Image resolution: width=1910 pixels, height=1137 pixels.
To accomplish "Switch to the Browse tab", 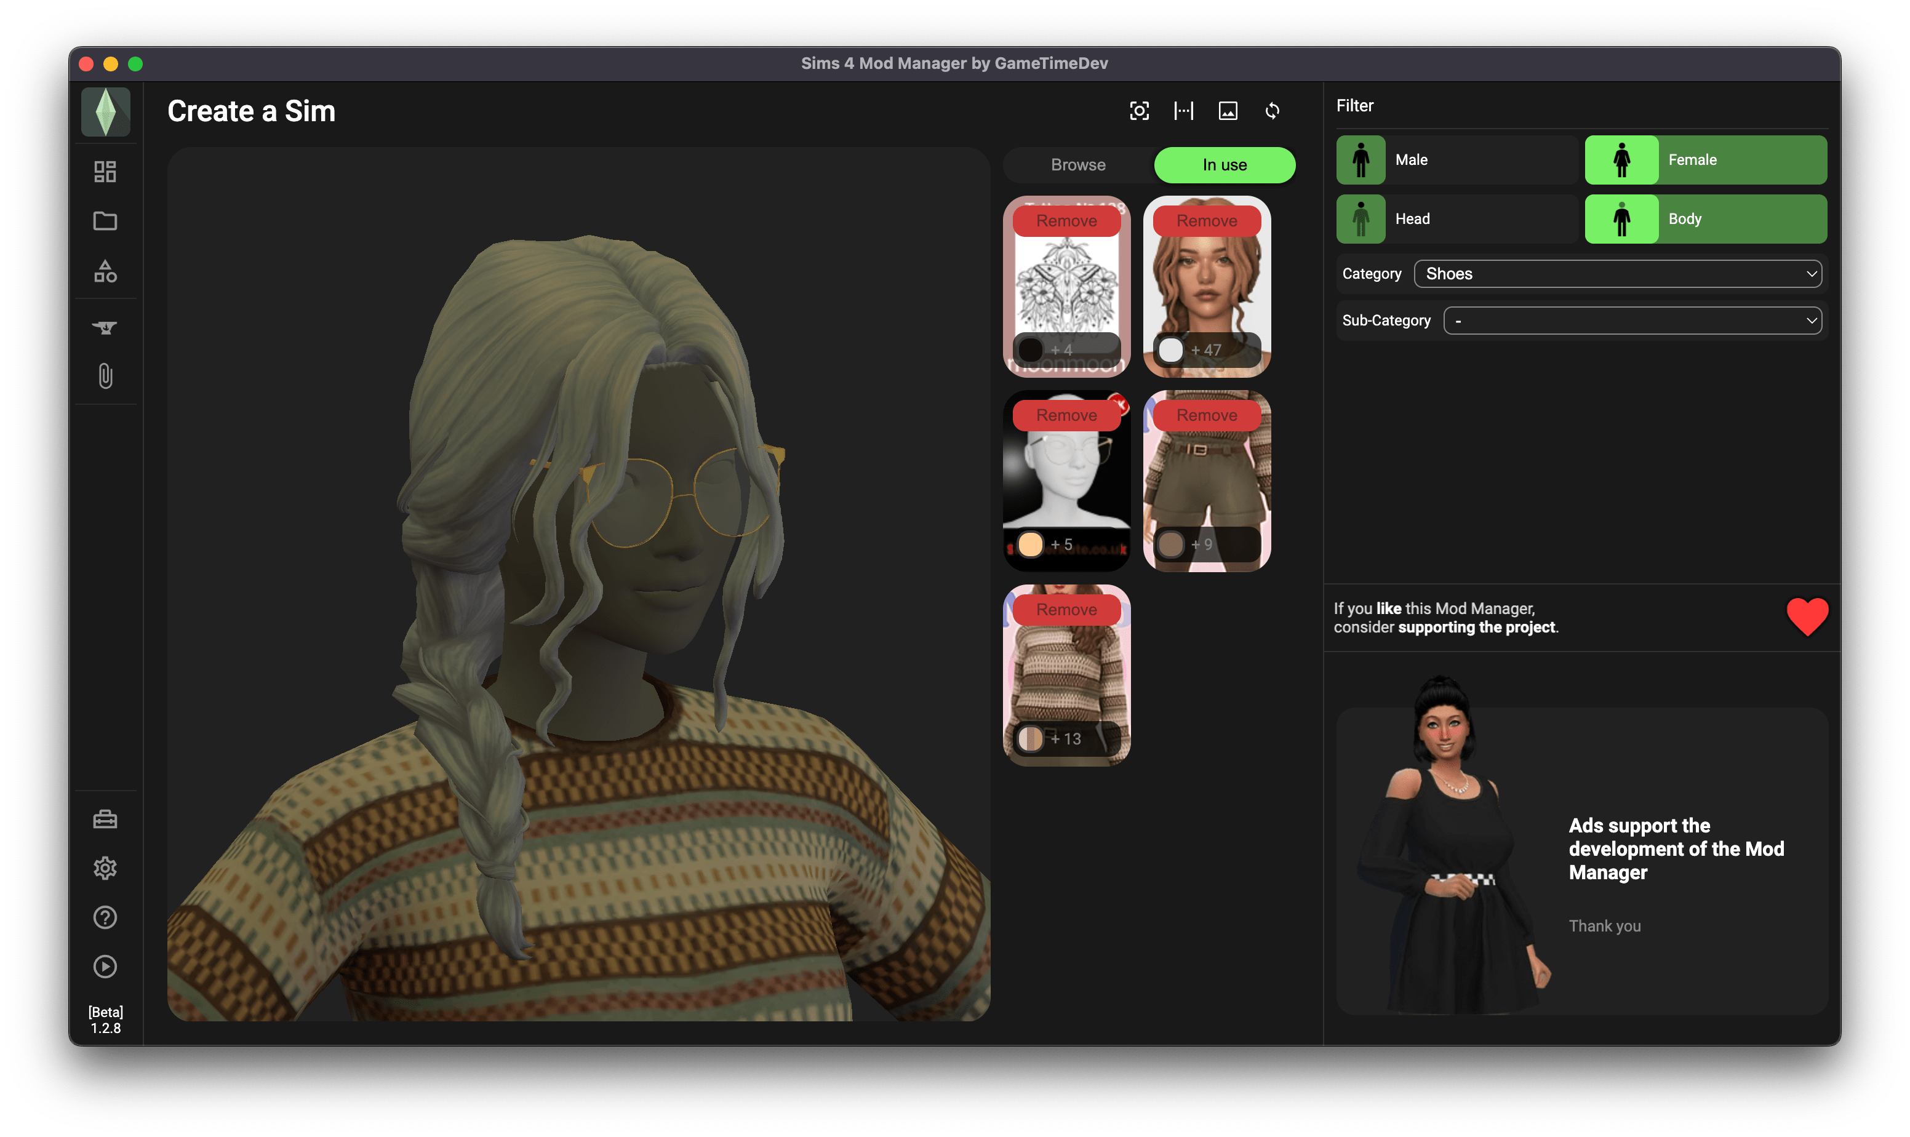I will pos(1078,165).
